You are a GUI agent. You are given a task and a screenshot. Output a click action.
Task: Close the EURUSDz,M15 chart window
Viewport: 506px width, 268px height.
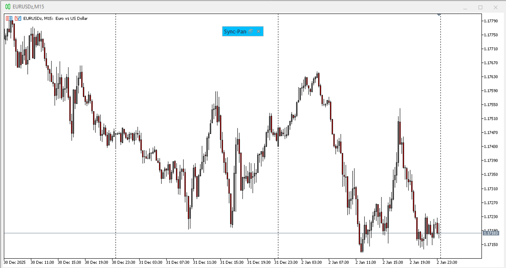[495, 7]
